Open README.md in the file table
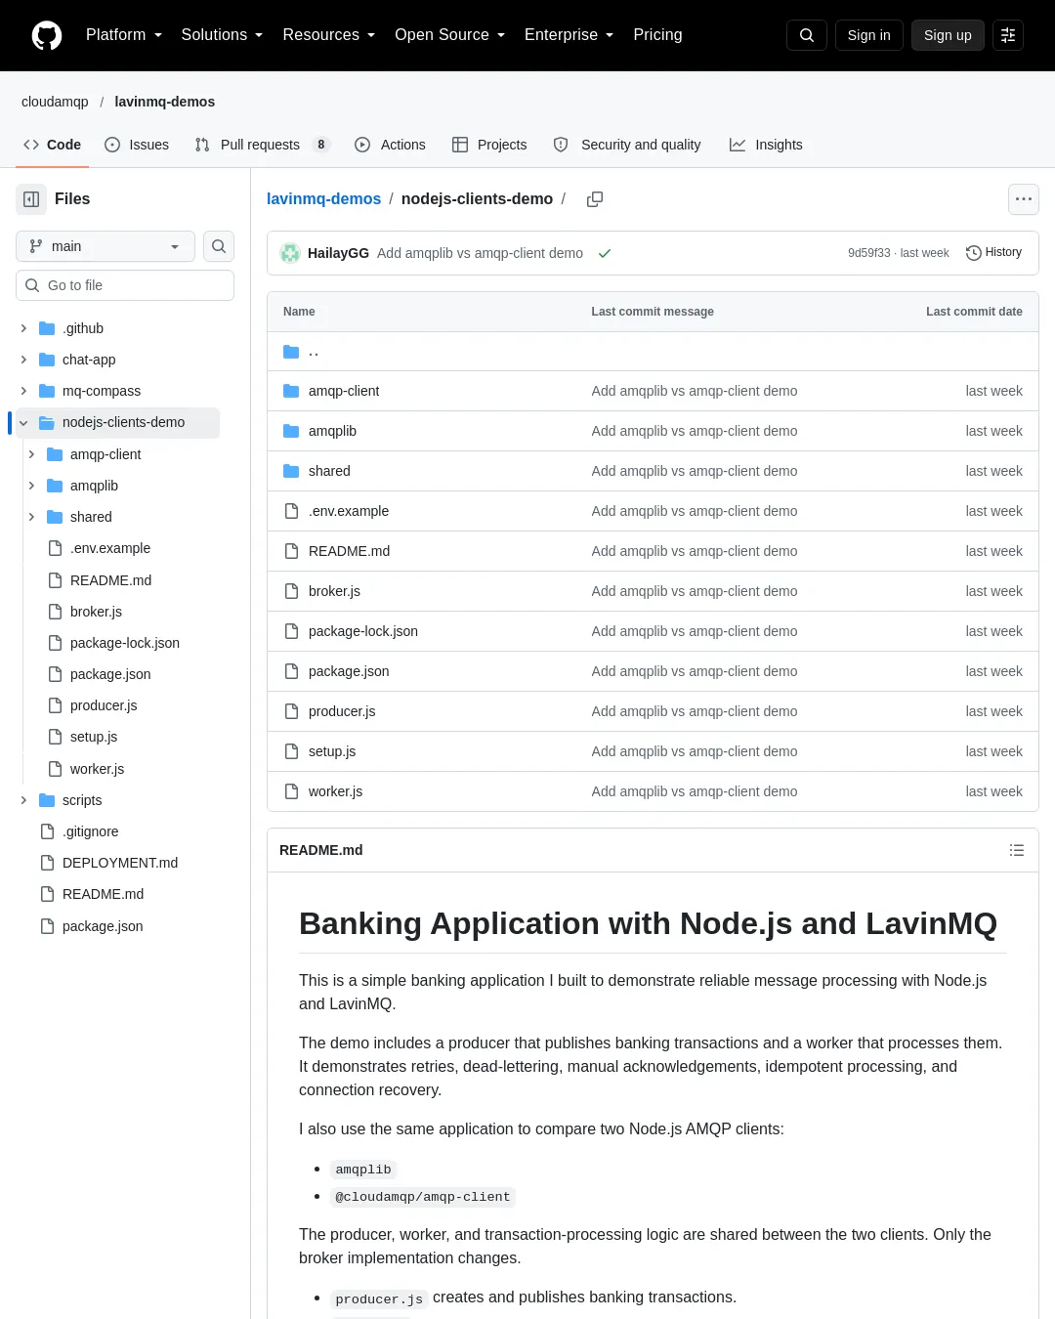 349,551
